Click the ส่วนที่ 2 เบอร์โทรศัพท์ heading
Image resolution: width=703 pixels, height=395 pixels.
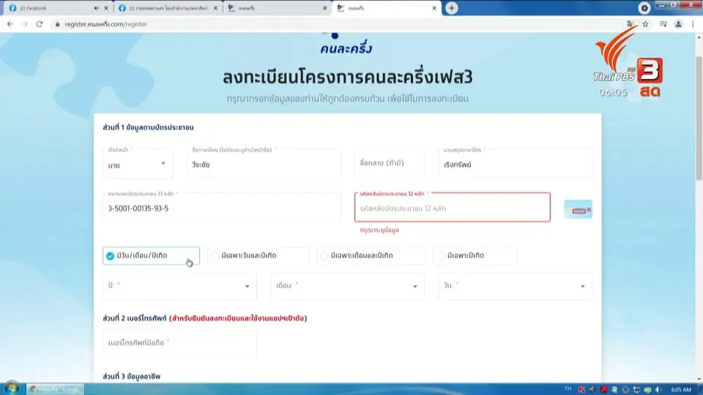205,318
